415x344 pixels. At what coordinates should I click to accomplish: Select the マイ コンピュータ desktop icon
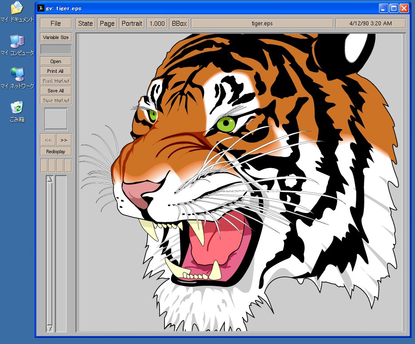pyautogui.click(x=17, y=45)
